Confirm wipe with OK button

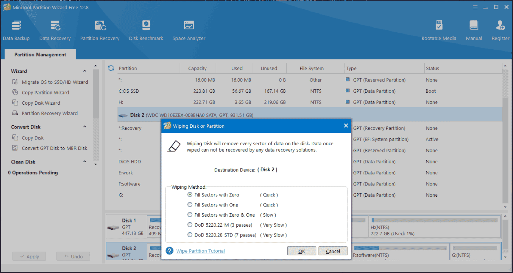[302, 251]
